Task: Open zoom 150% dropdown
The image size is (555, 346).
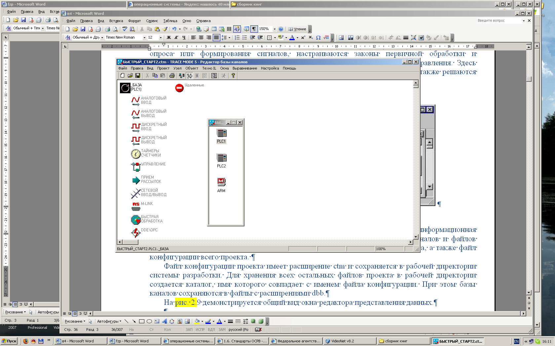Action: pos(274,29)
